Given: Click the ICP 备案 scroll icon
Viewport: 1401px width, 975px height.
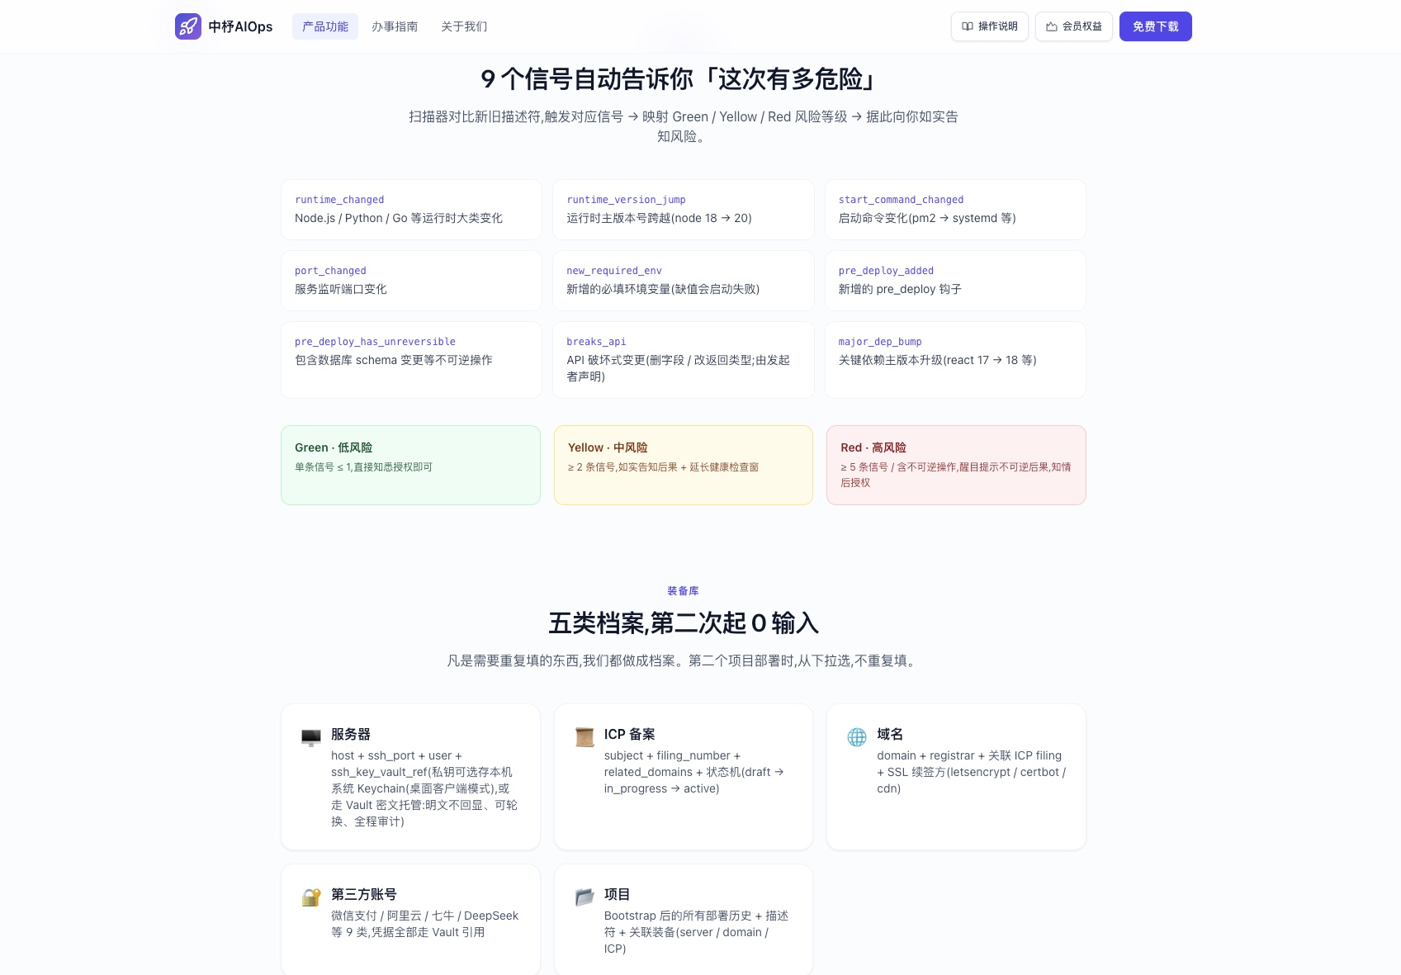Looking at the screenshot, I should [585, 737].
